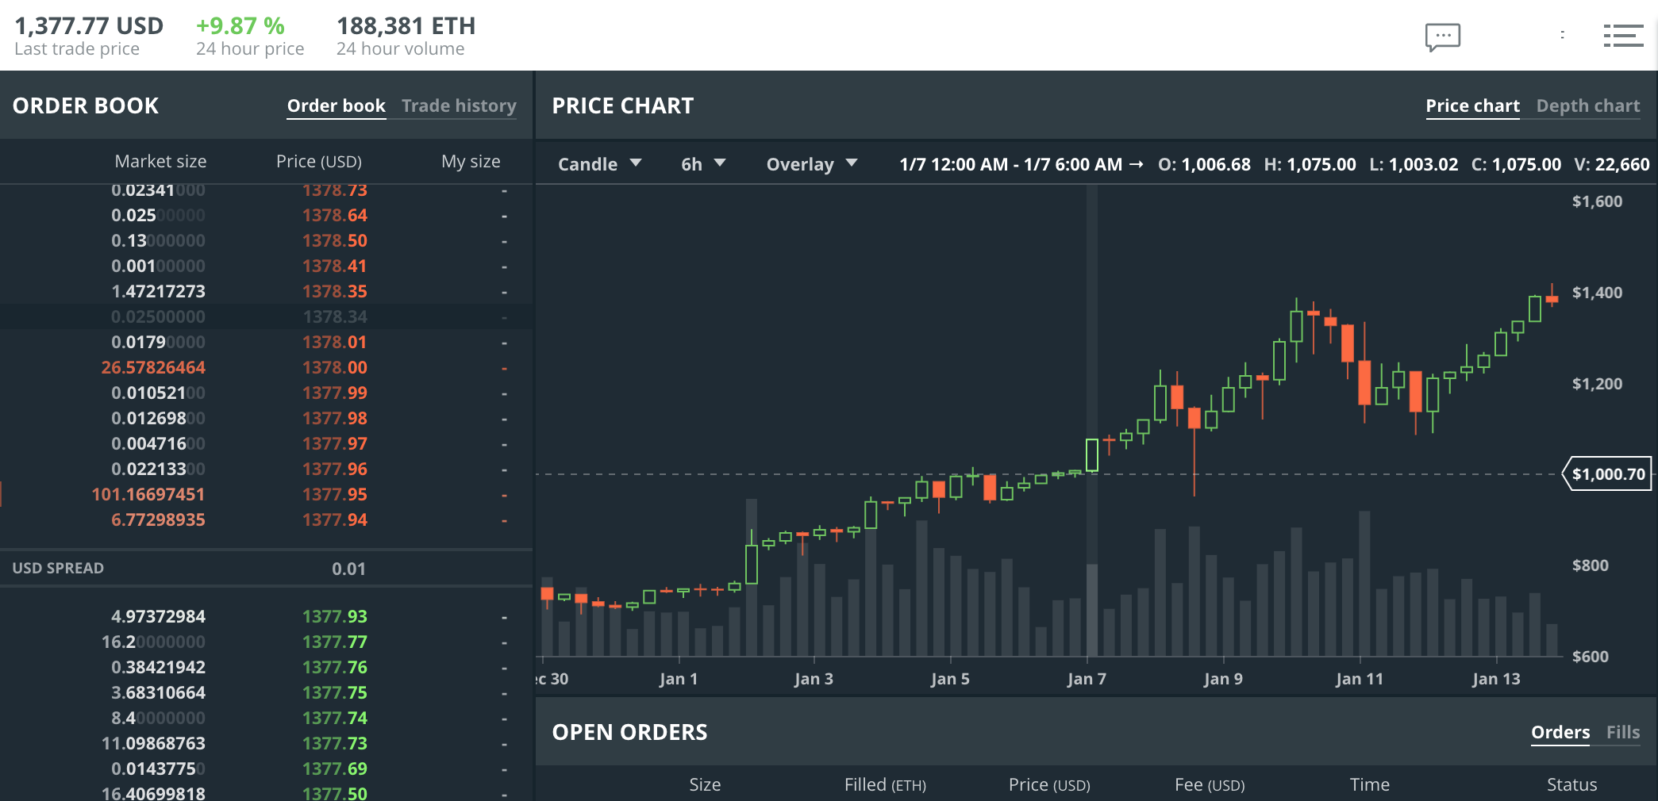Click the Time column header in Open Orders

(x=1370, y=784)
